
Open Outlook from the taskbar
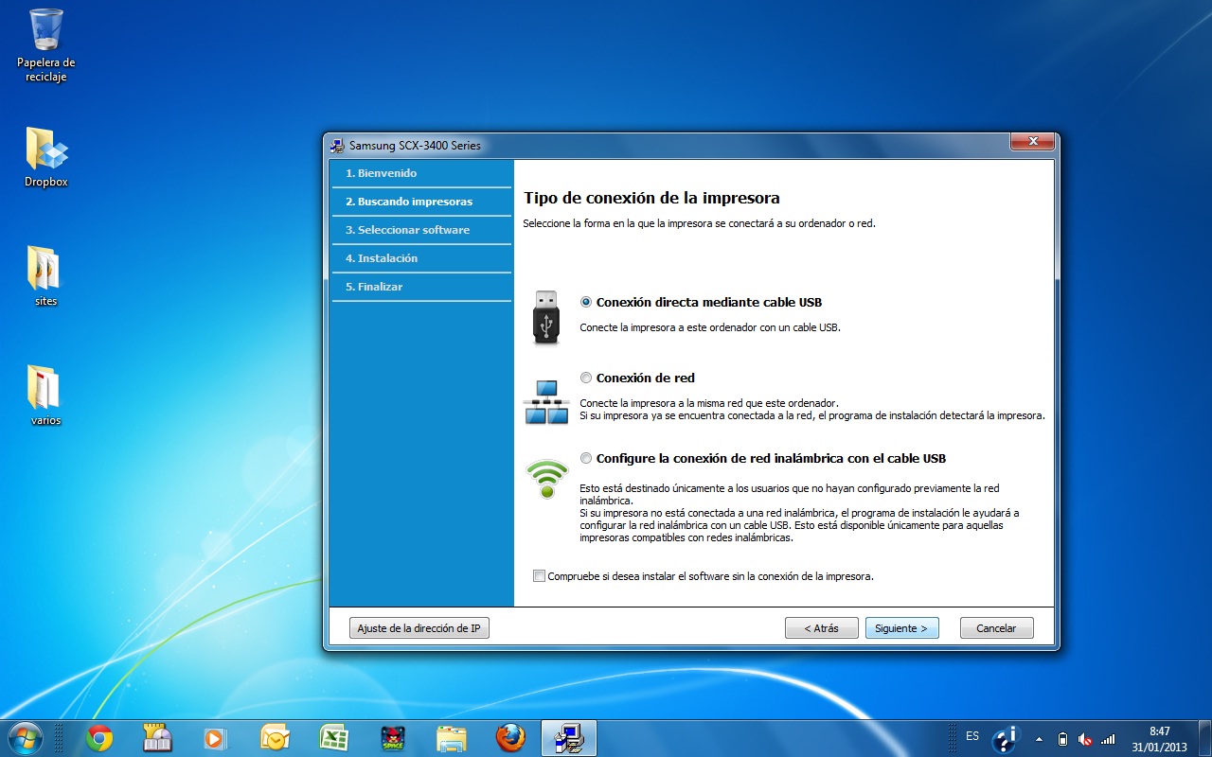(x=275, y=738)
